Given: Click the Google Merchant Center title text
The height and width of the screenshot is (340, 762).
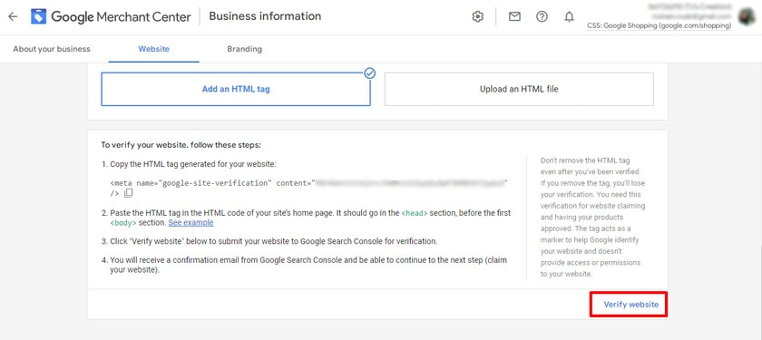Looking at the screenshot, I should pyautogui.click(x=121, y=16).
